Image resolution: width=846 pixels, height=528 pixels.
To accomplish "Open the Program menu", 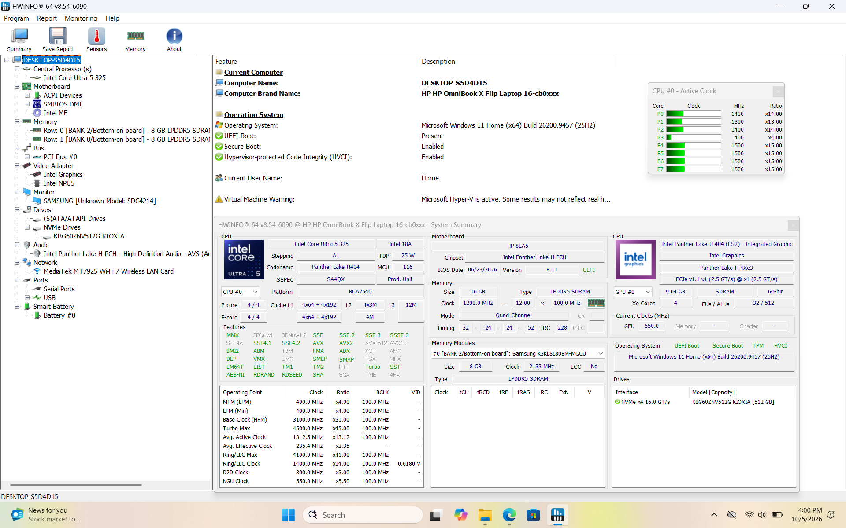I will (16, 18).
